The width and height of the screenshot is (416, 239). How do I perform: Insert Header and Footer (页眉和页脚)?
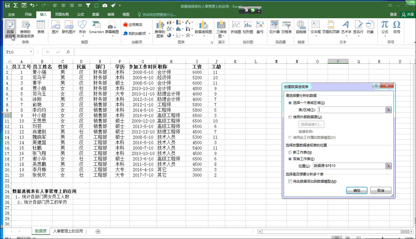(331, 27)
